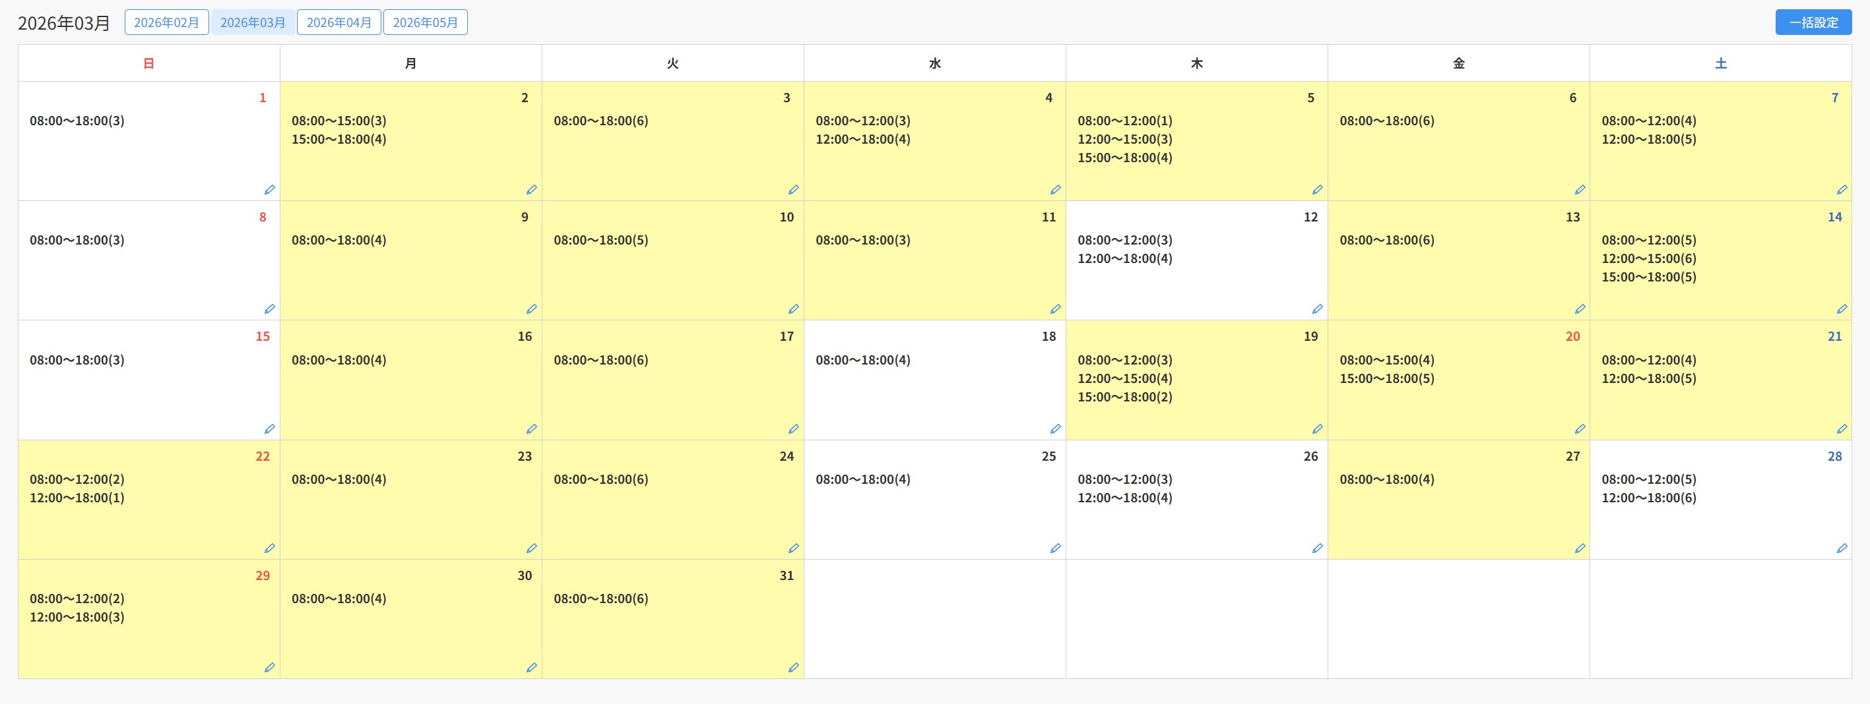Edit time slots for March 22
Image resolution: width=1870 pixels, height=704 pixels.
[269, 549]
